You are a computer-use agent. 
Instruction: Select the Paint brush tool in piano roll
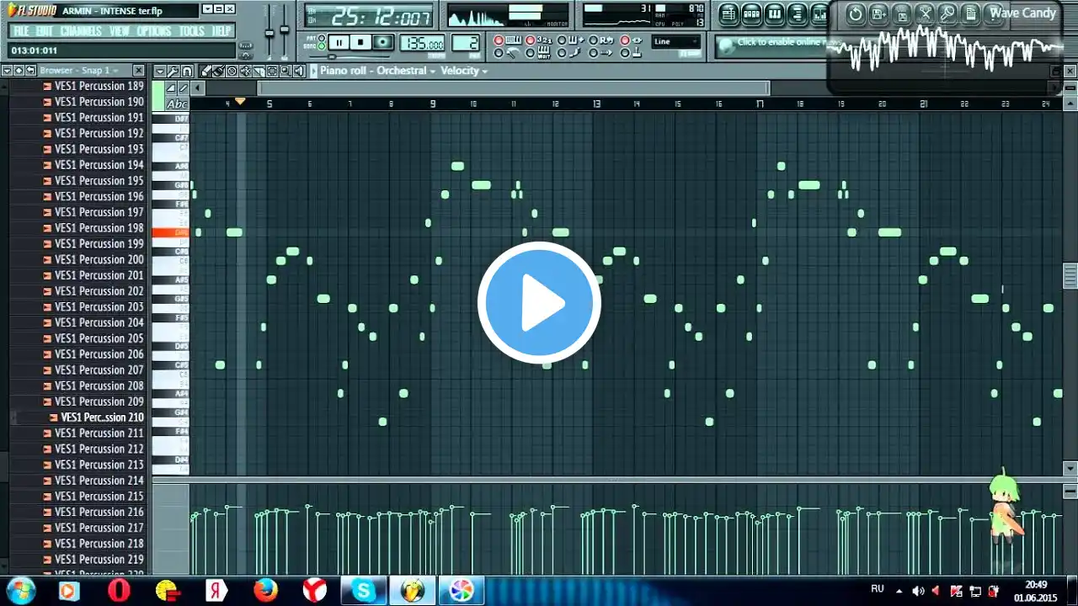tap(219, 72)
